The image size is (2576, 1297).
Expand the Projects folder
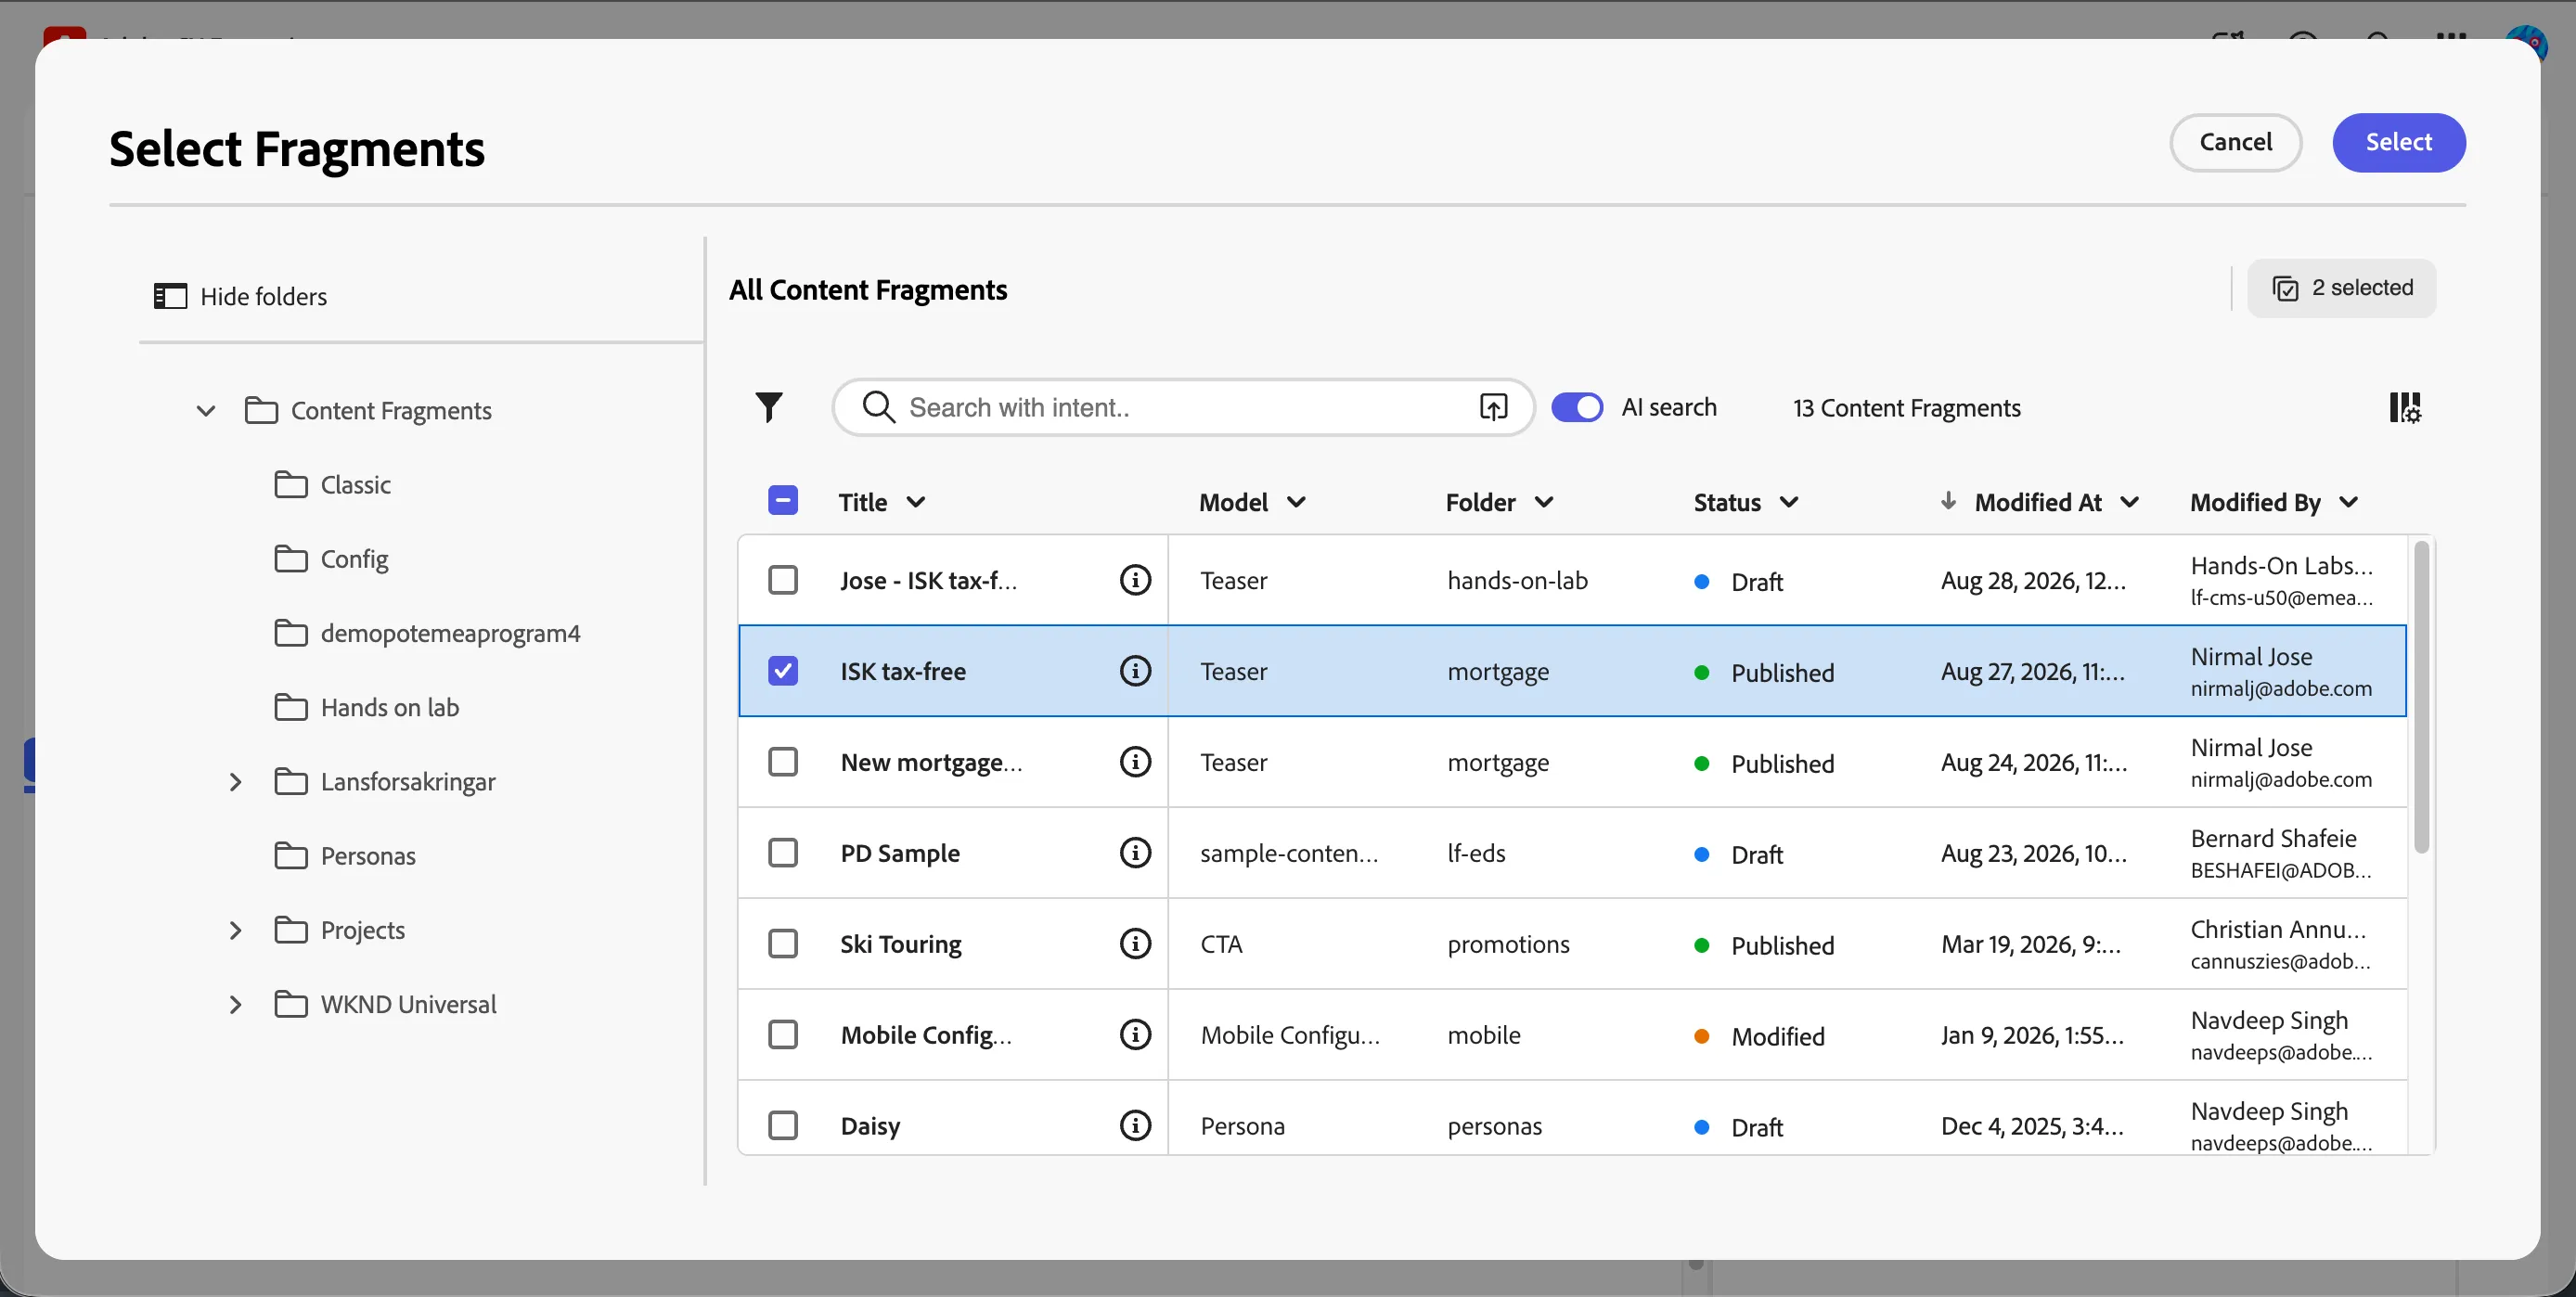coord(235,930)
